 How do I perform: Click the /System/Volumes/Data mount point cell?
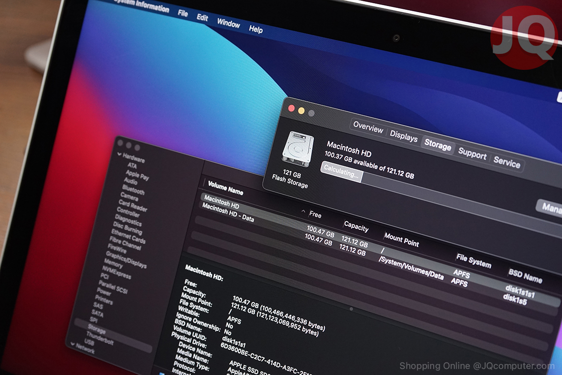point(411,267)
